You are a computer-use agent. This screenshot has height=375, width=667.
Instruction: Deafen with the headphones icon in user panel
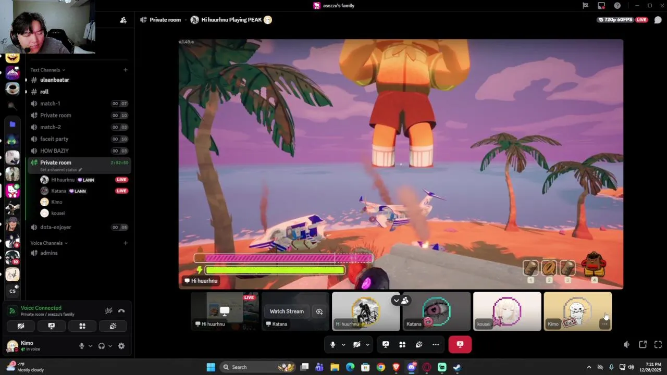[102, 346]
